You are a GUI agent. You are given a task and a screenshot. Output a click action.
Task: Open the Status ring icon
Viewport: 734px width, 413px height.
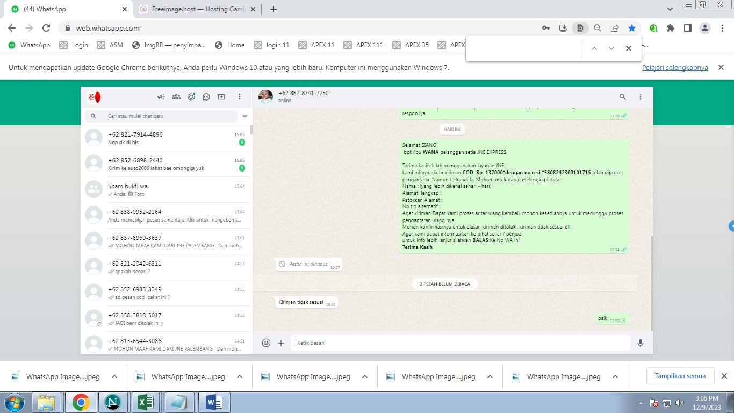[191, 97]
